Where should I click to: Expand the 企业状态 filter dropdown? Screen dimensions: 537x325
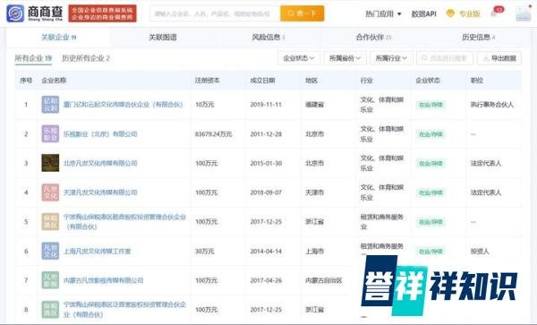coord(299,58)
